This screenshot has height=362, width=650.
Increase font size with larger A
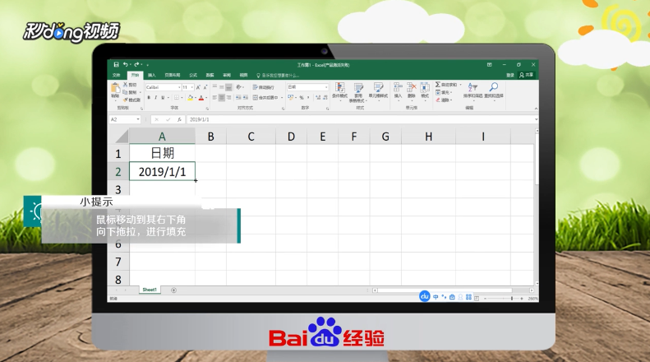[x=198, y=87]
